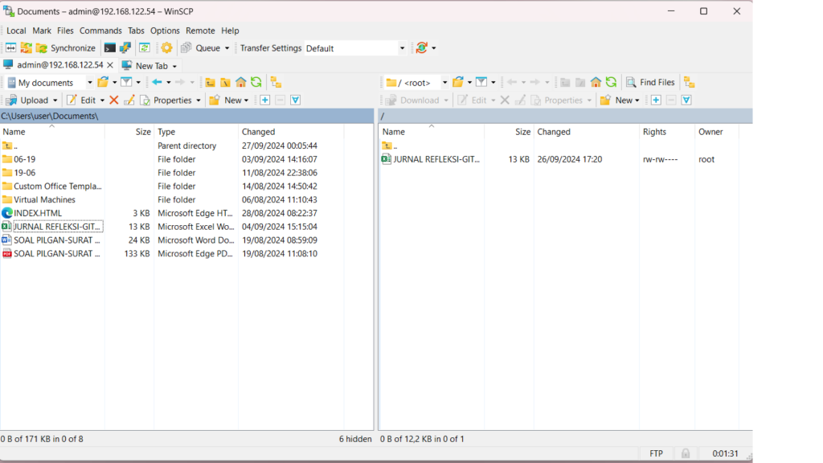Toggle the remote directory tree icon
Image resolution: width=823 pixels, height=463 pixels.
coord(689,82)
